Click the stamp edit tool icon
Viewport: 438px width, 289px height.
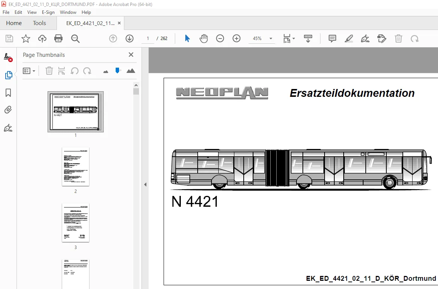click(x=381, y=39)
